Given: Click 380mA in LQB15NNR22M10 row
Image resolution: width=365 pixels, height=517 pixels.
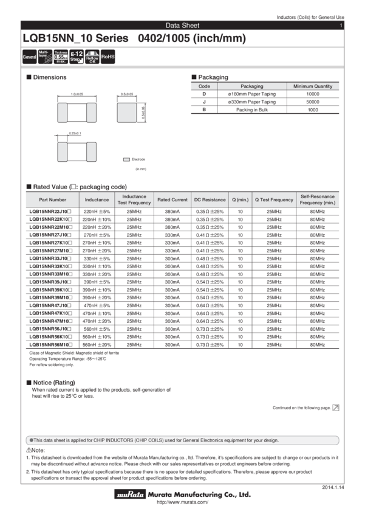Looking at the screenshot, I should tap(172, 227).
